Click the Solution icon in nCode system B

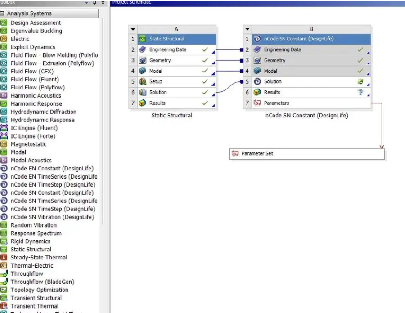257,82
